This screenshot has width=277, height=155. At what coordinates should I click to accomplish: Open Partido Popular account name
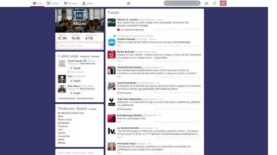(x=126, y=39)
